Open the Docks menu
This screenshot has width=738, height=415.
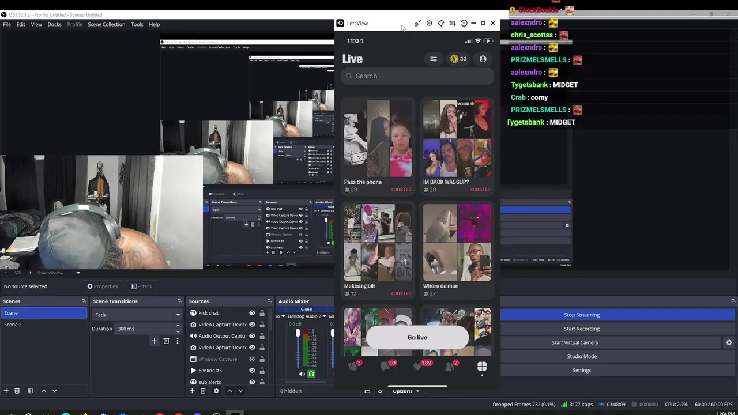click(x=54, y=24)
